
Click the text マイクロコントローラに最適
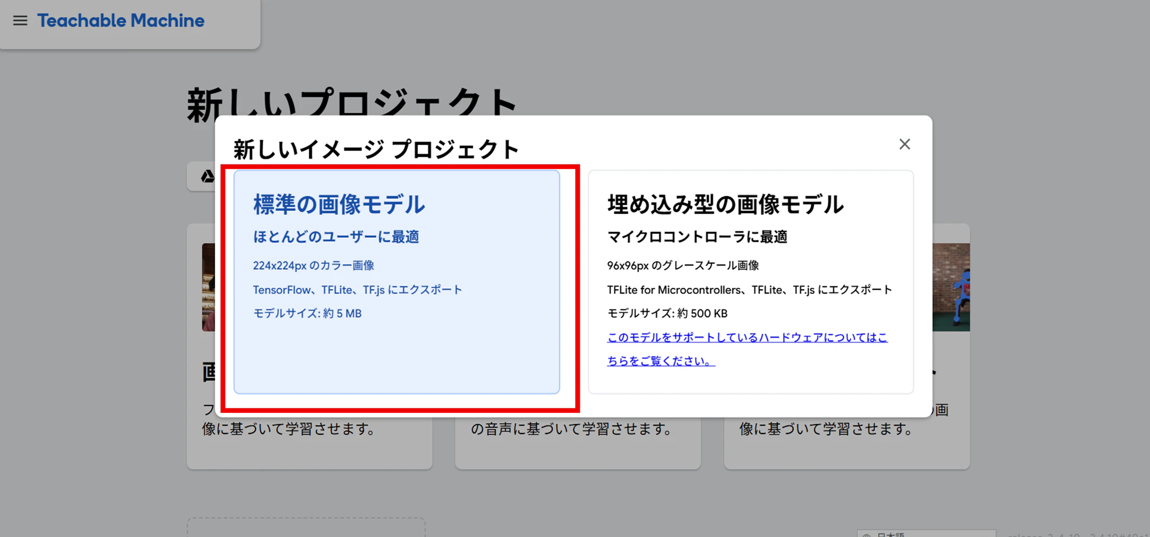tap(697, 237)
